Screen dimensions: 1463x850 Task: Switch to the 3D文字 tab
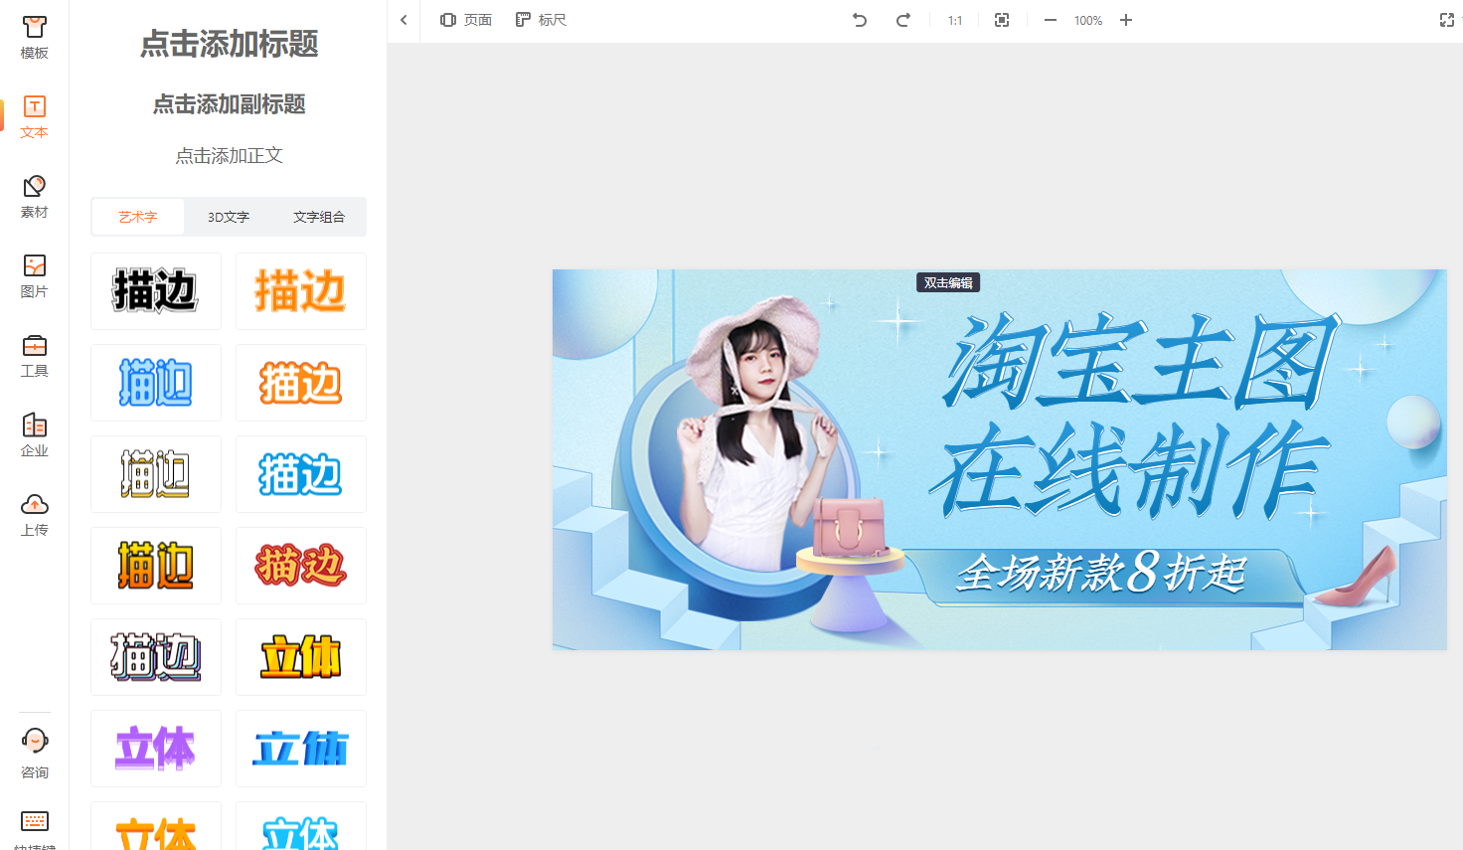[x=229, y=217]
